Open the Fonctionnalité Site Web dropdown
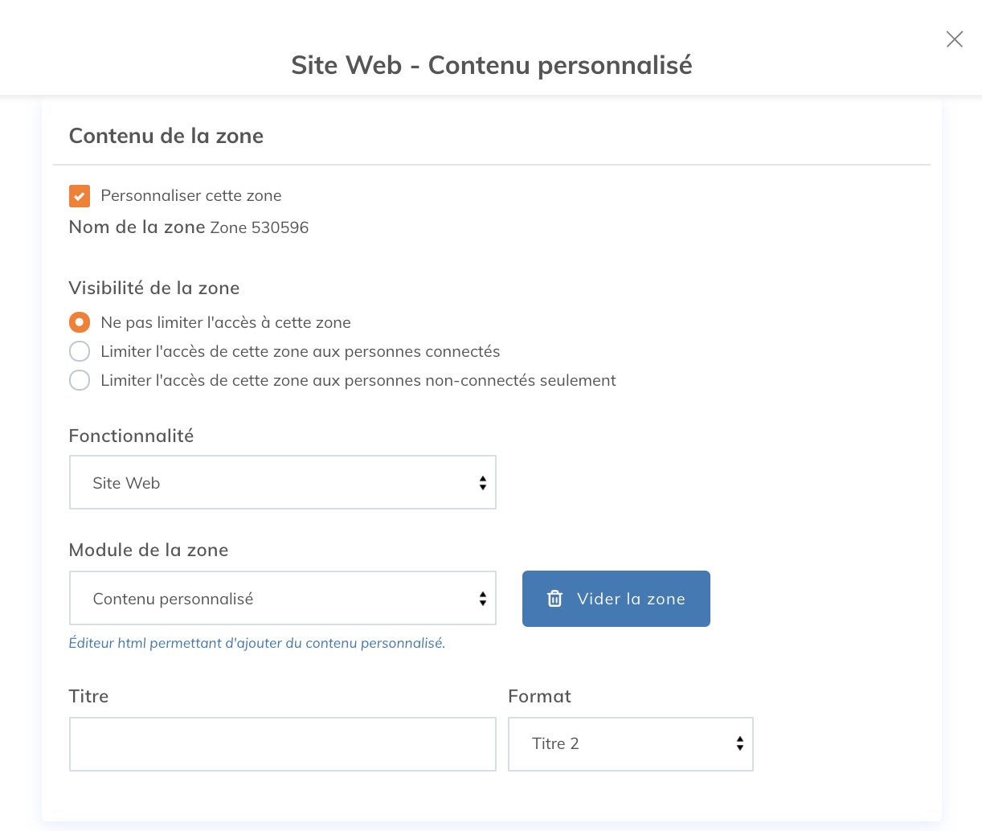982x831 pixels. tap(282, 482)
